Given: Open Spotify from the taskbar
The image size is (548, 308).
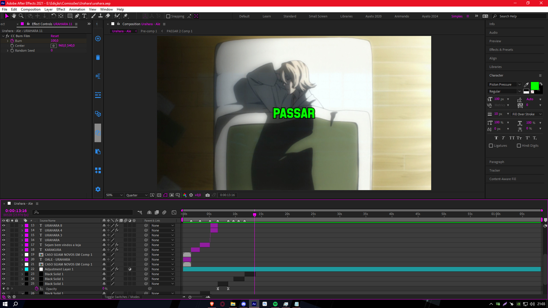Looking at the screenshot, I should 275,304.
